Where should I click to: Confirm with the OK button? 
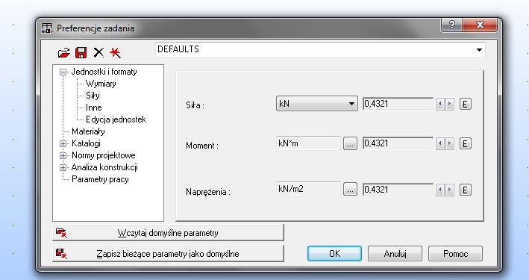[334, 254]
